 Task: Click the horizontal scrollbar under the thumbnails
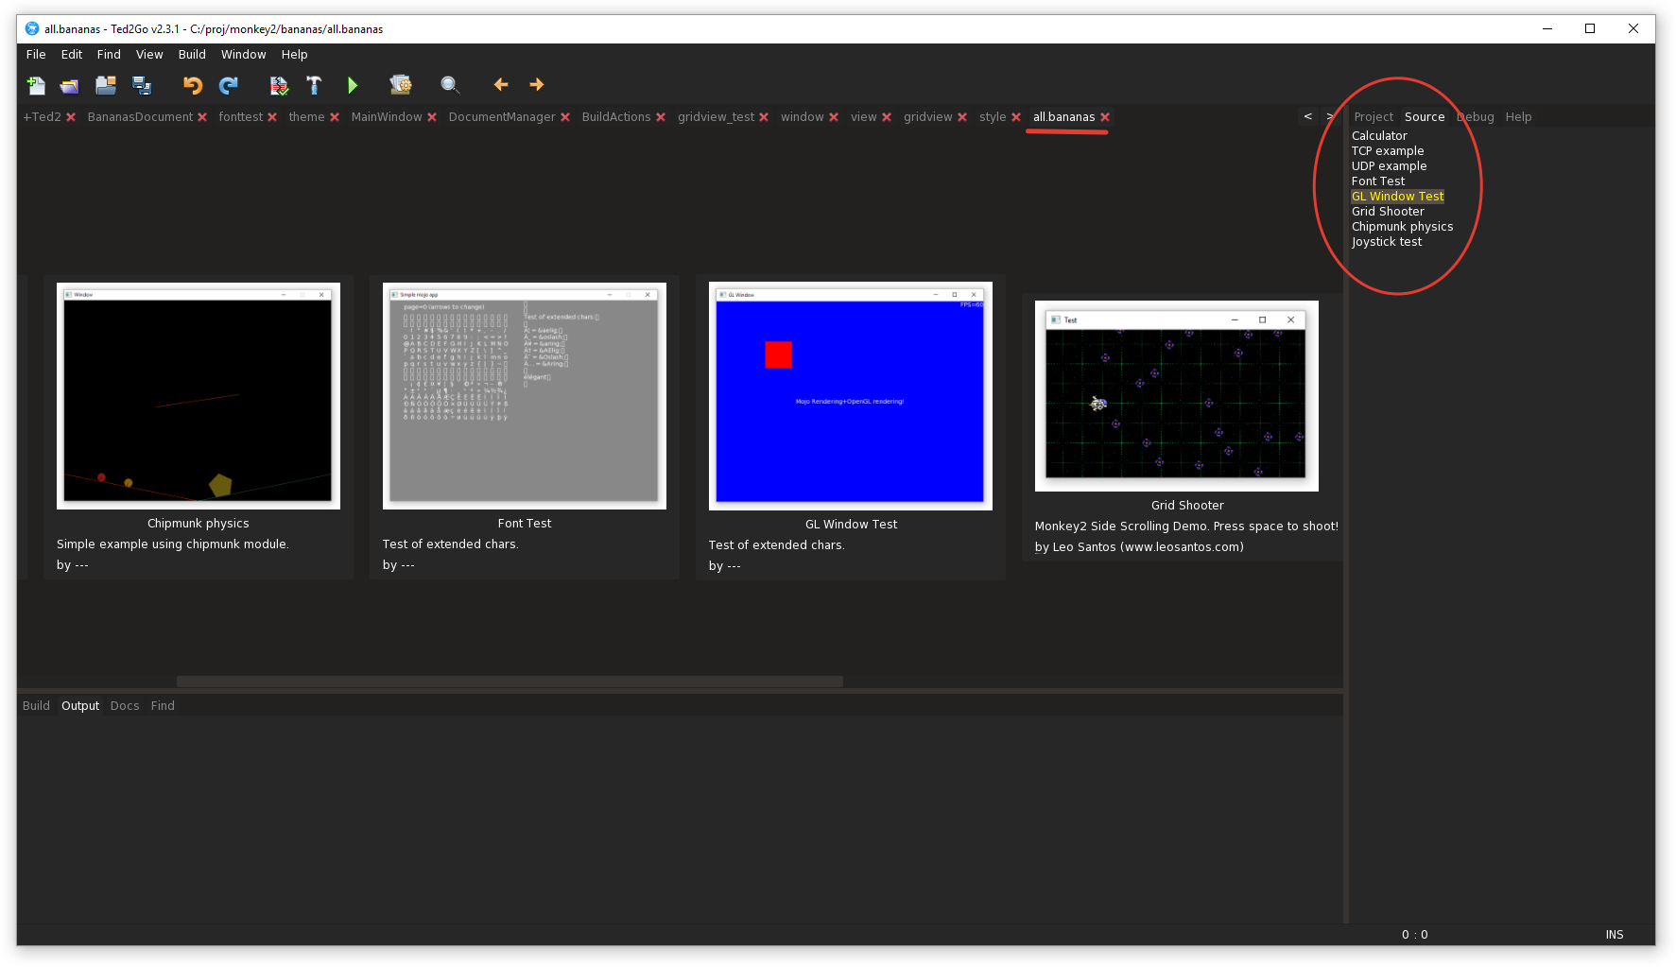pos(510,682)
